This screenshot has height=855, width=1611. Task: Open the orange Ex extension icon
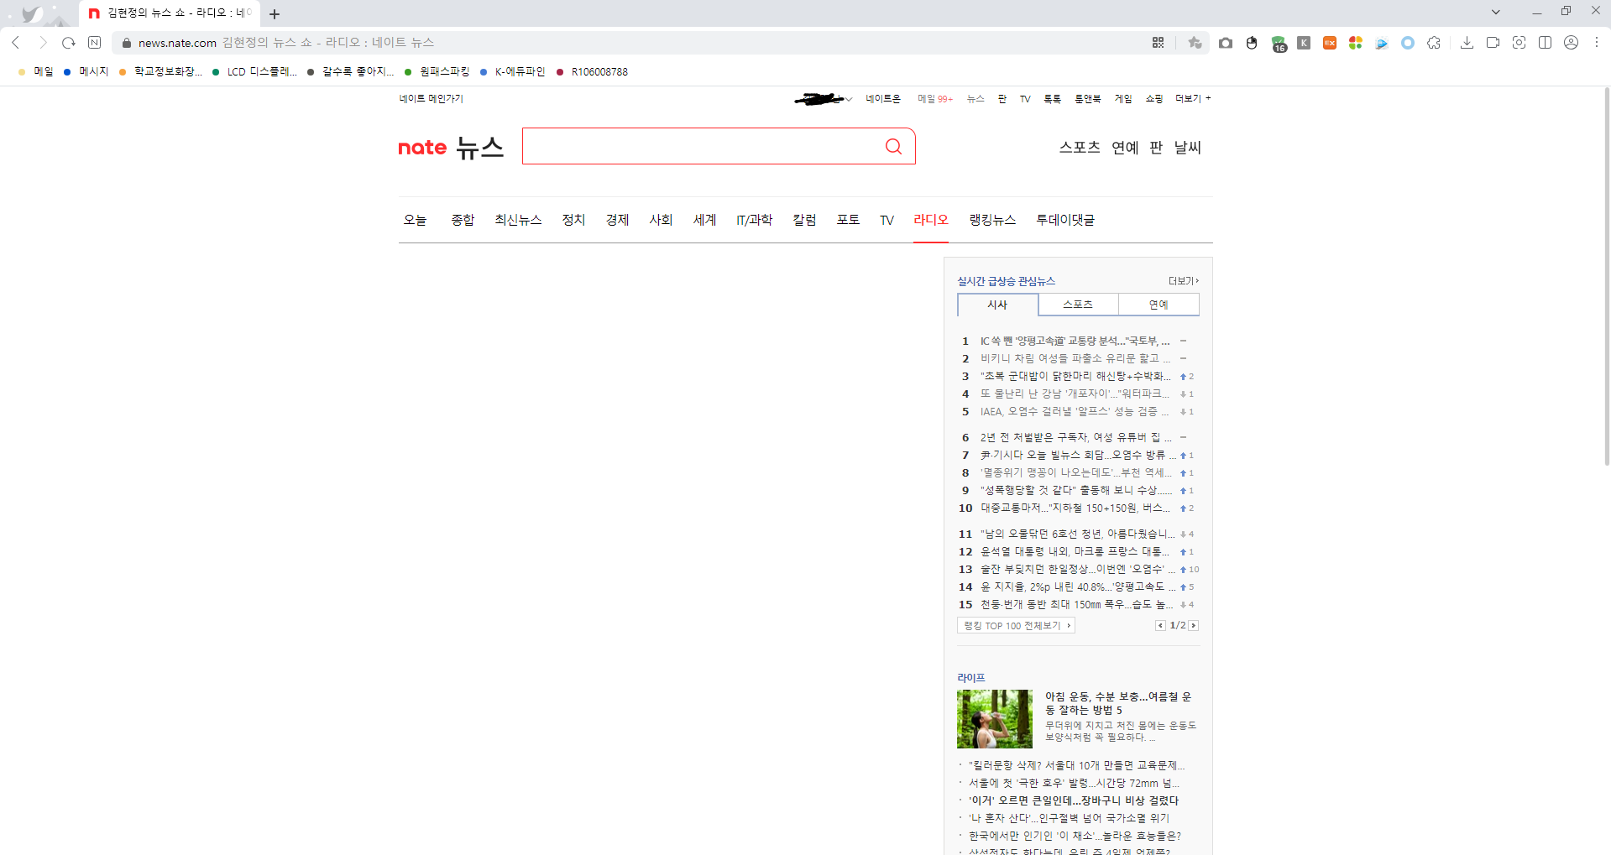tap(1329, 42)
